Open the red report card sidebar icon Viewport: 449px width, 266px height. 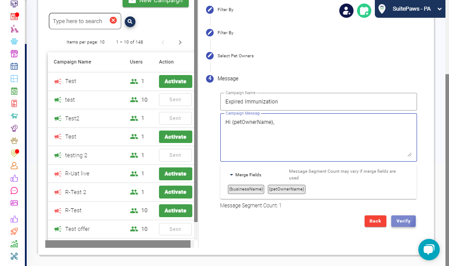click(14, 103)
